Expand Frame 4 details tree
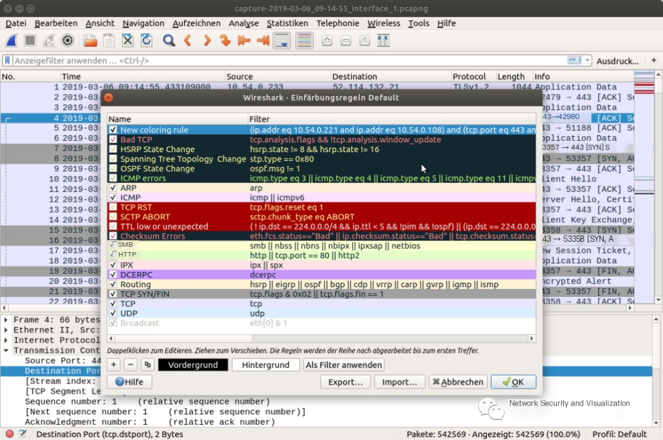Screen dimensions: 663x440 [x=6, y=320]
